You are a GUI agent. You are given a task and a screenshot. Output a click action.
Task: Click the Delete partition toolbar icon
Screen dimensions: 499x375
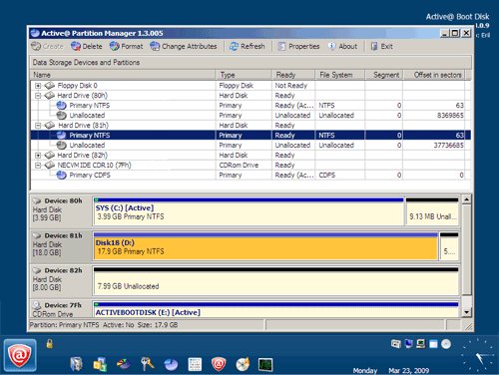click(76, 46)
